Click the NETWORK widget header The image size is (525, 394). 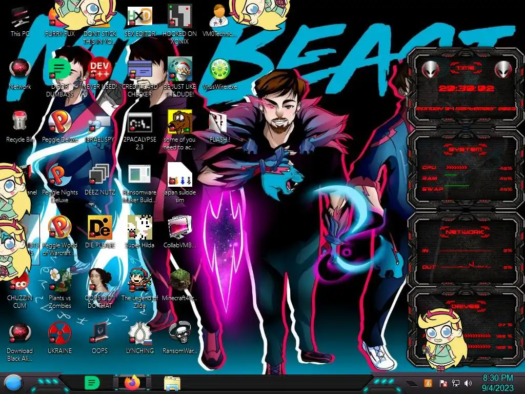tap(466, 231)
